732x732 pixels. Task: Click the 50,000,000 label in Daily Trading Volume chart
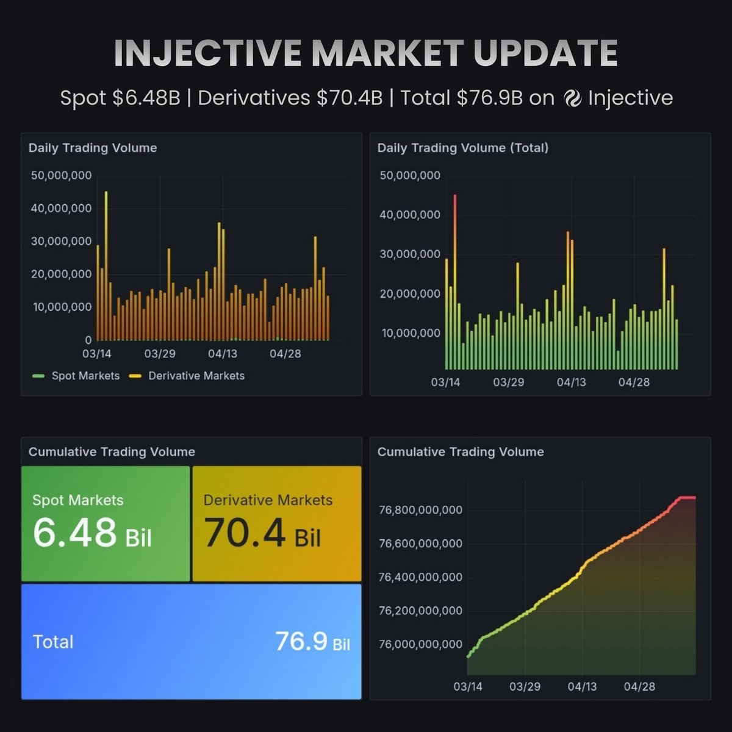click(x=61, y=176)
